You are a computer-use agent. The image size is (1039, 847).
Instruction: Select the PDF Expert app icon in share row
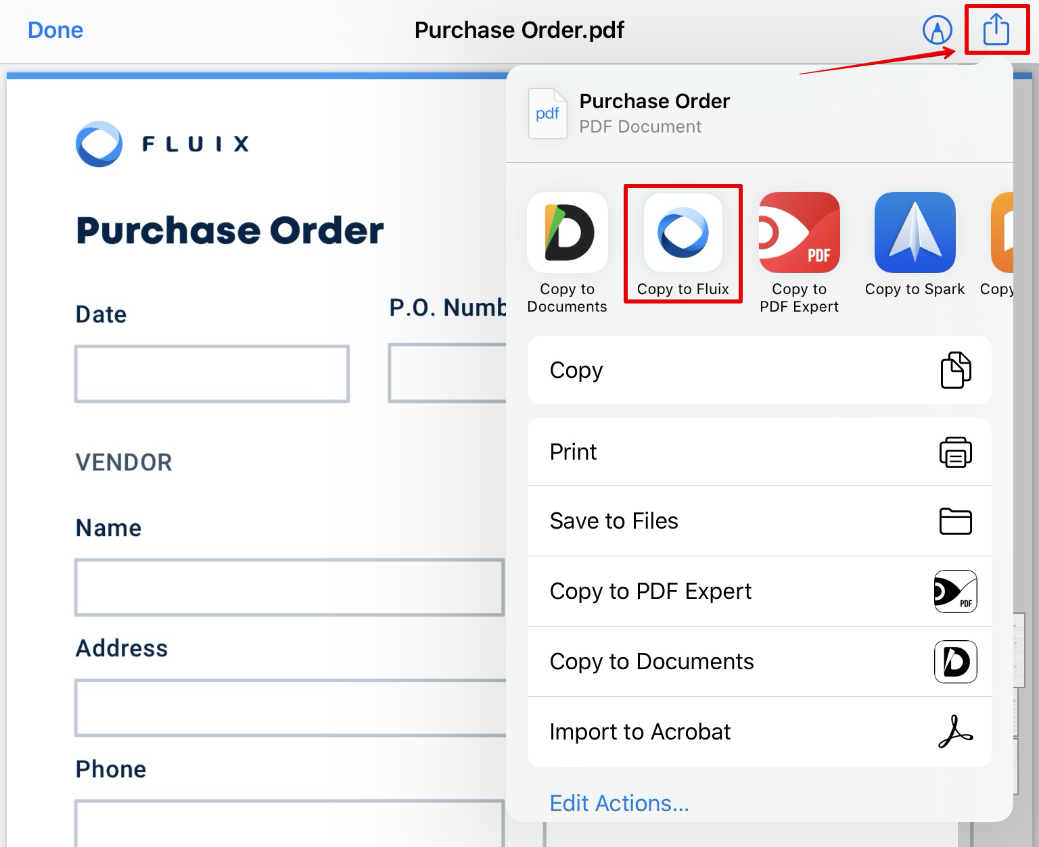coord(800,233)
